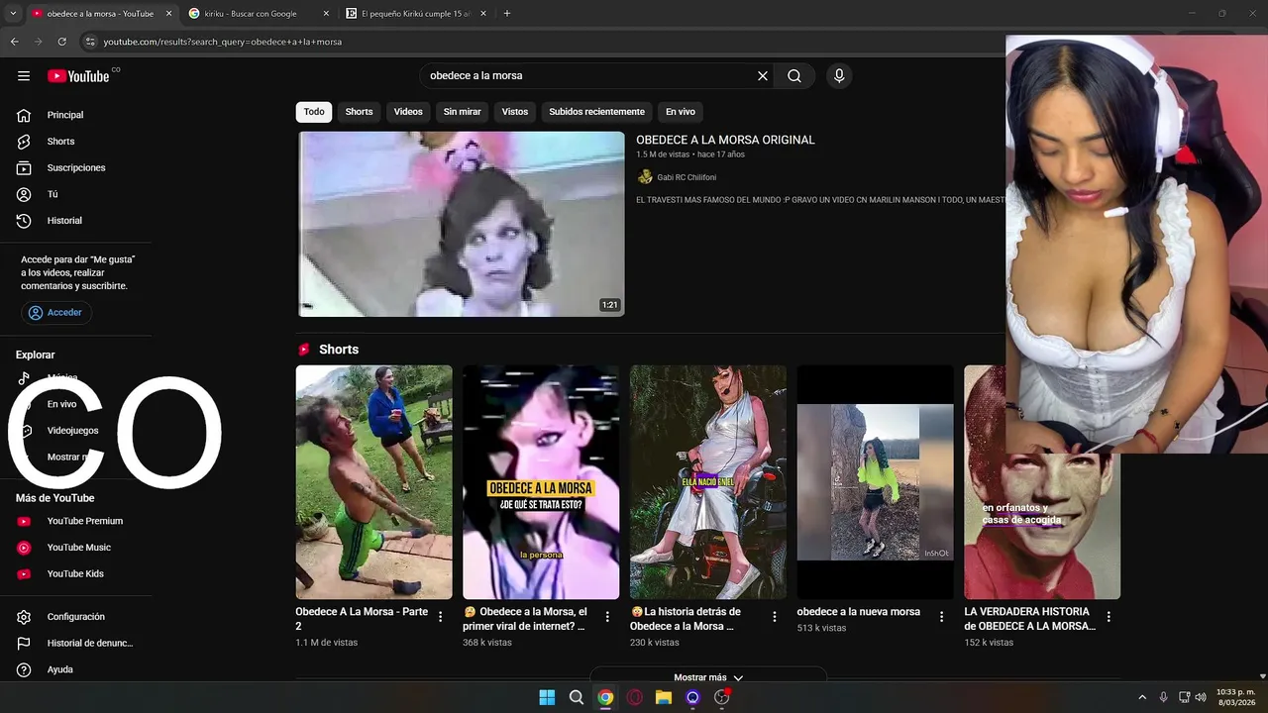The image size is (1268, 713).
Task: Select the Sin mirar filter chip
Action: tap(462, 112)
